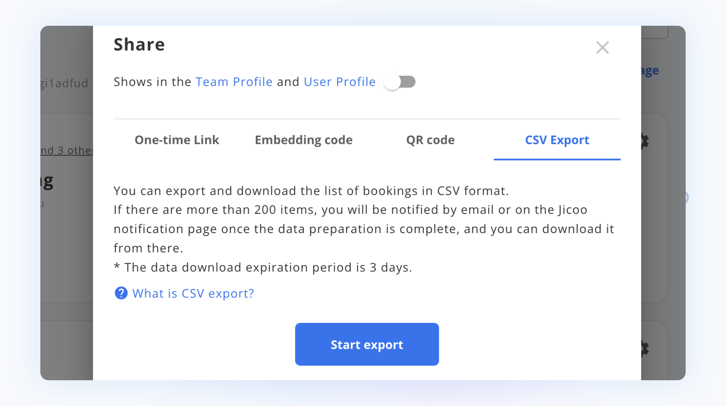Click the CSV Export tab
The image size is (726, 406).
pyautogui.click(x=557, y=140)
